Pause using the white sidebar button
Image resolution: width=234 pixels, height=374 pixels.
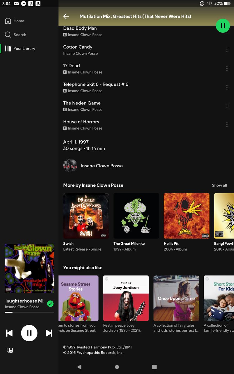click(x=29, y=333)
